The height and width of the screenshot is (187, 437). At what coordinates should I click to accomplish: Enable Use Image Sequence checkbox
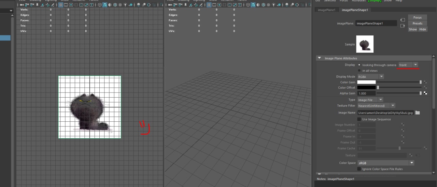pyautogui.click(x=359, y=119)
